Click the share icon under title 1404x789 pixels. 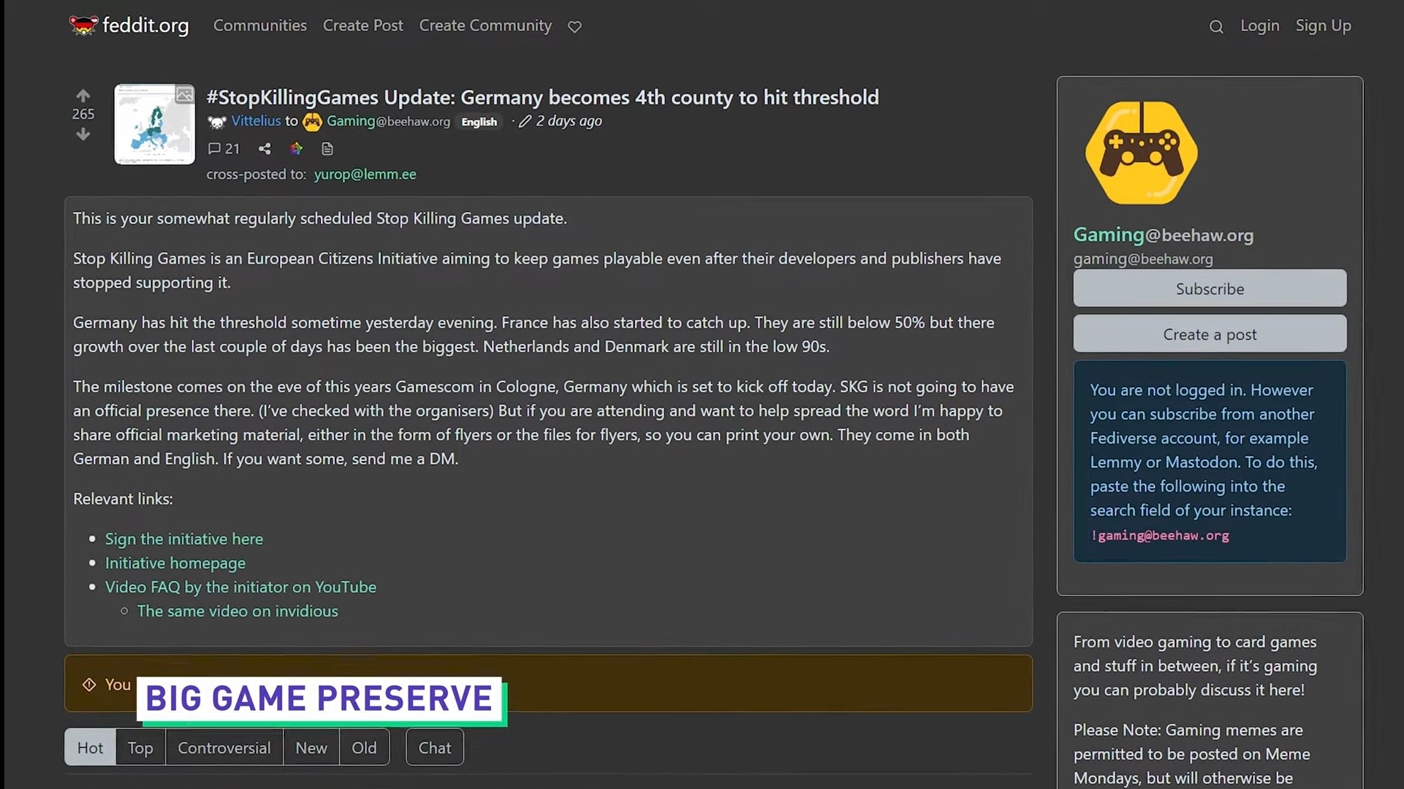click(265, 149)
